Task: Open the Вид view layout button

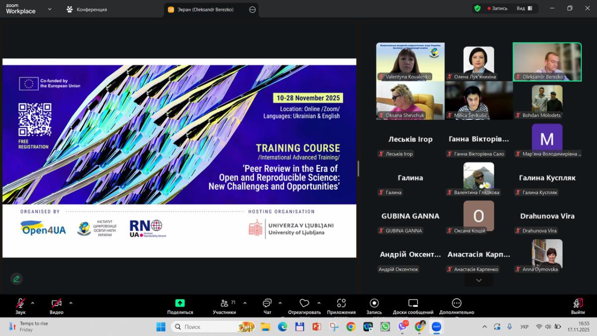Action: [524, 8]
